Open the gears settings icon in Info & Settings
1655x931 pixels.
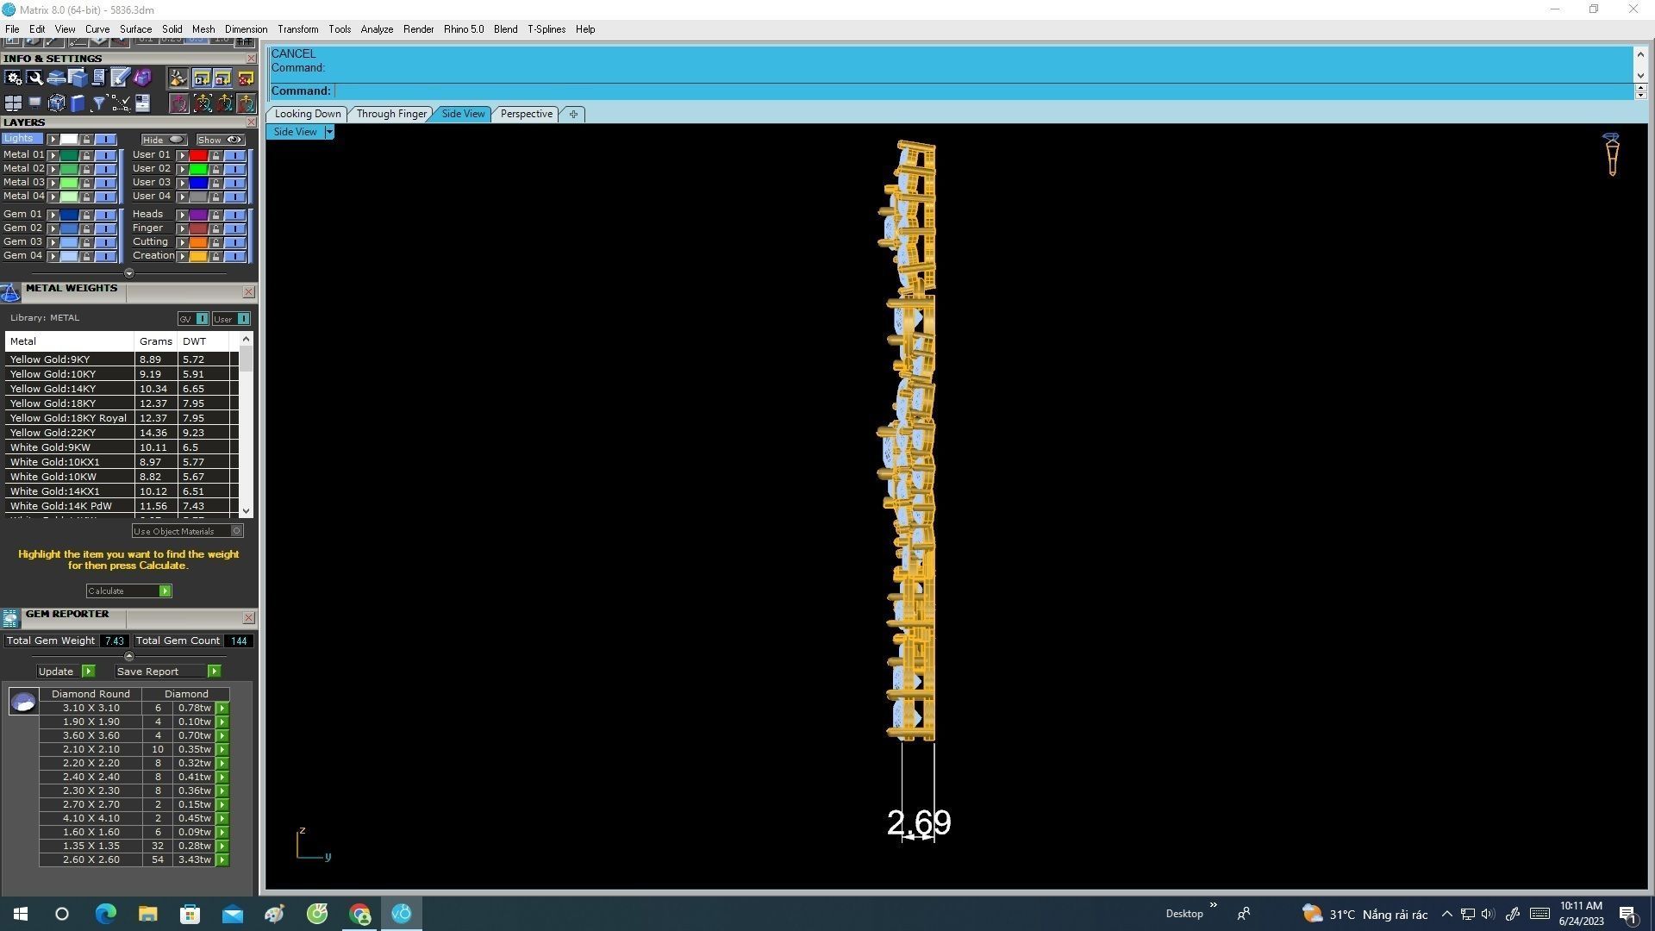click(x=13, y=78)
